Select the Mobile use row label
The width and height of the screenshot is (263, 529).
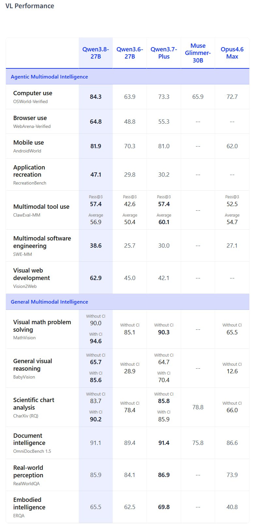(28, 143)
